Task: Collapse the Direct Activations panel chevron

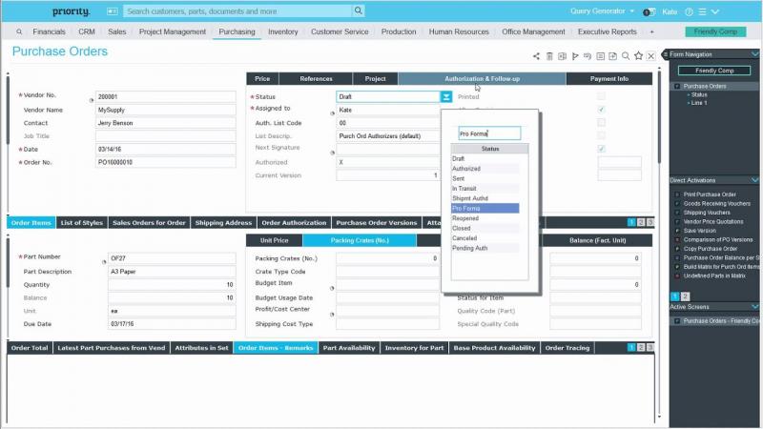Action: click(x=754, y=180)
